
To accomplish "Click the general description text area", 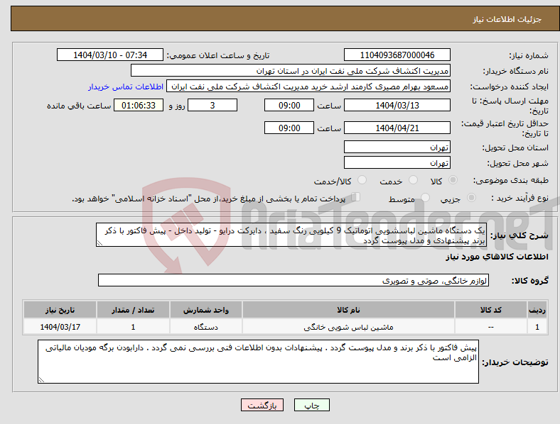I will tap(291, 235).
